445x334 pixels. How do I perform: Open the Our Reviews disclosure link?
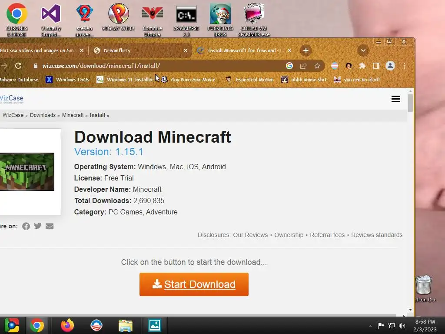coord(250,235)
